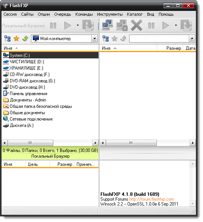Open the Каталог menu
Viewport: 203px width, 222px height.
135,14
